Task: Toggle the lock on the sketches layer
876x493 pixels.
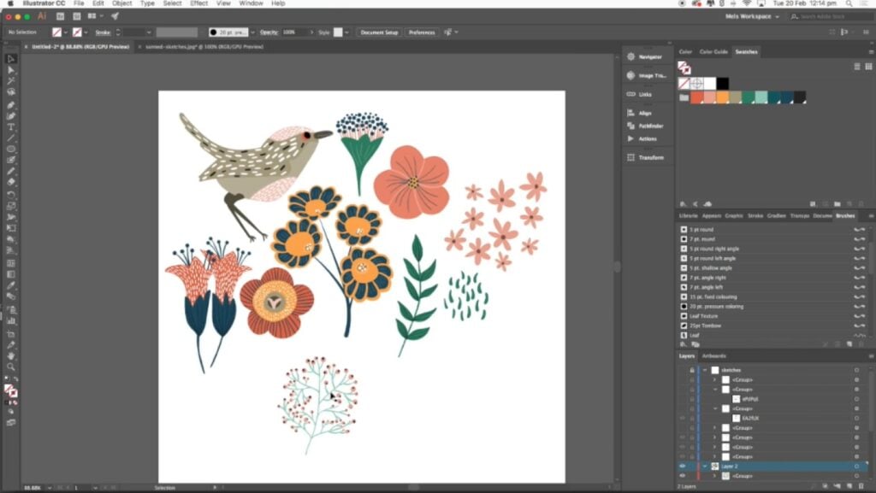Action: (692, 370)
